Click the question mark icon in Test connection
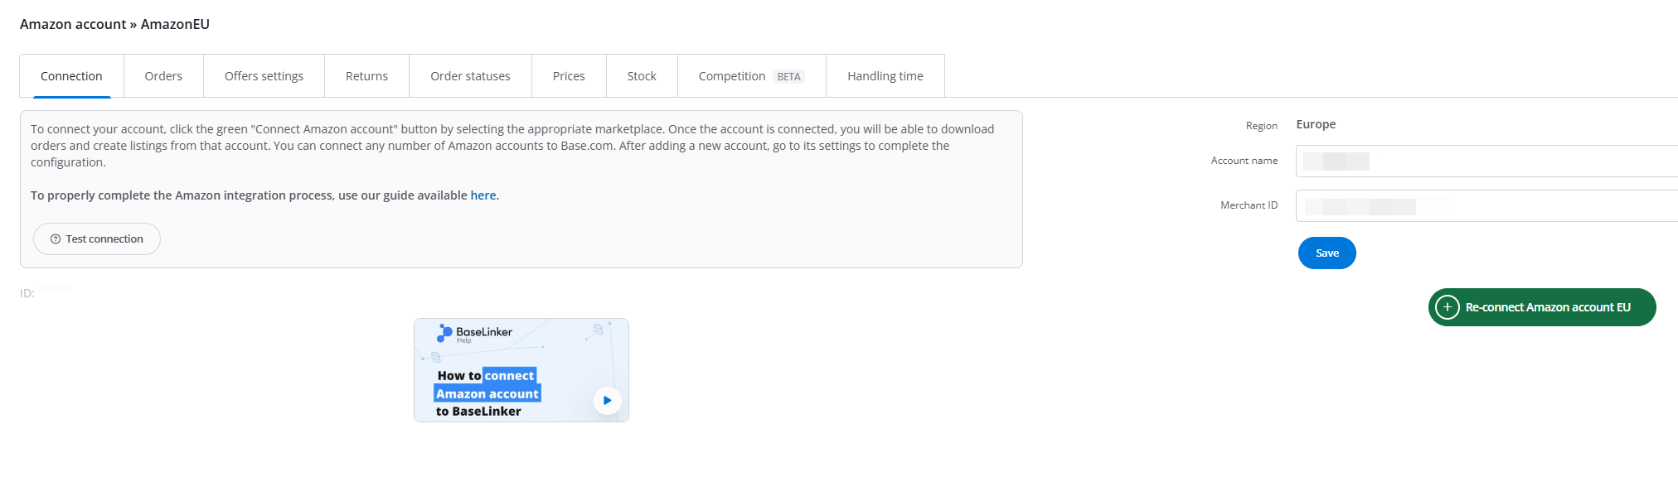Image resolution: width=1678 pixels, height=477 pixels. 56,239
